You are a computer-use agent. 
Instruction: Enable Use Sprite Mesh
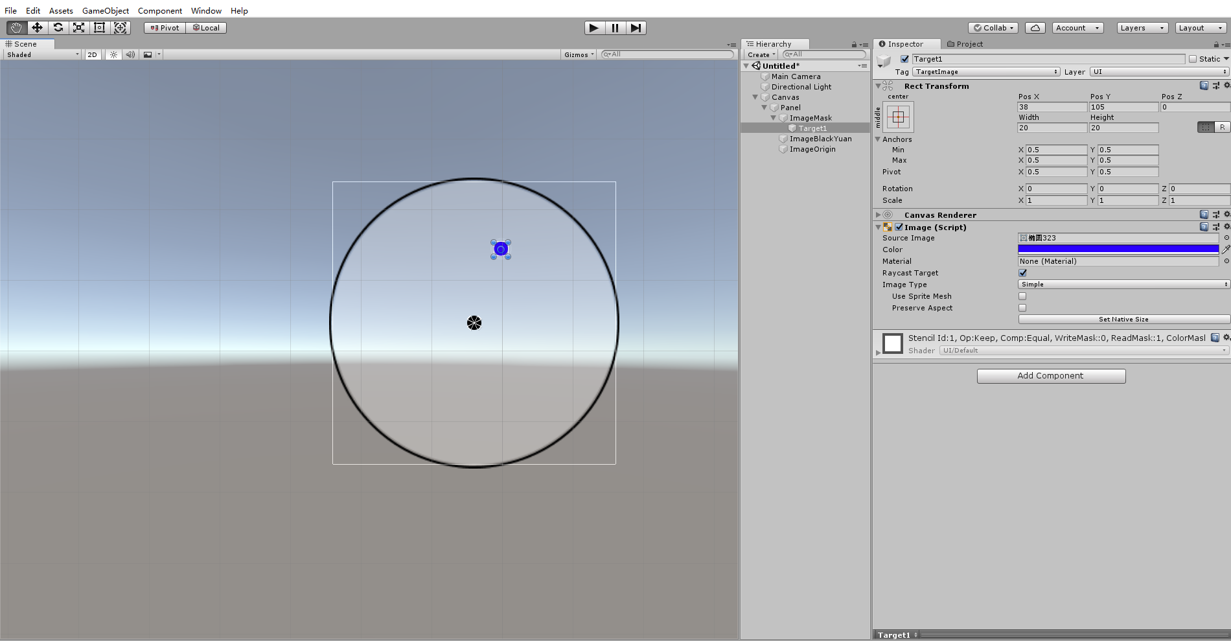click(1022, 296)
